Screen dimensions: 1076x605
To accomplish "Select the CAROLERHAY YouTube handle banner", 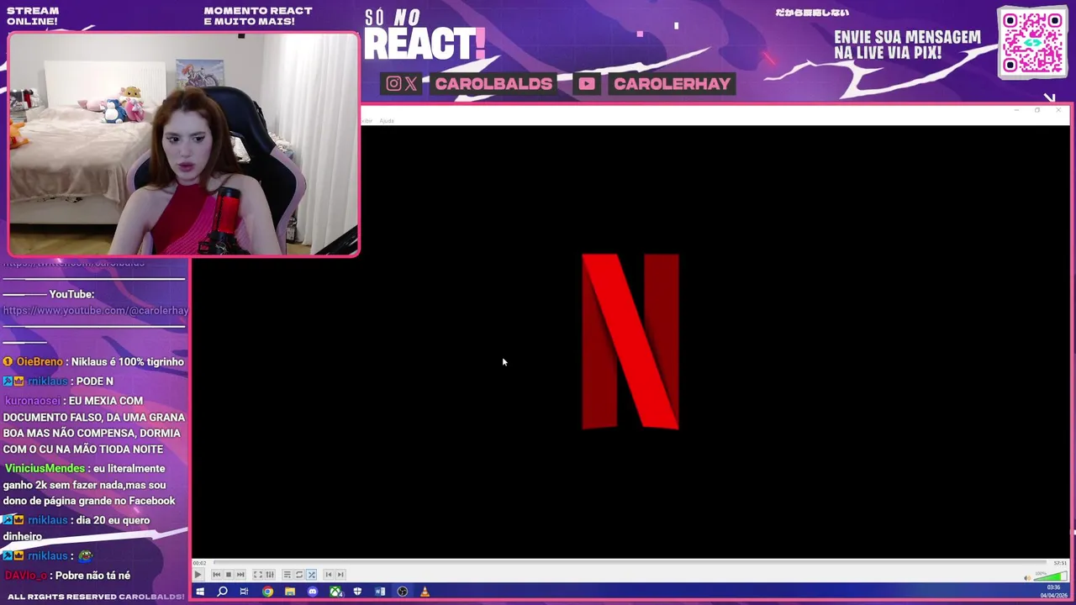I will [672, 84].
